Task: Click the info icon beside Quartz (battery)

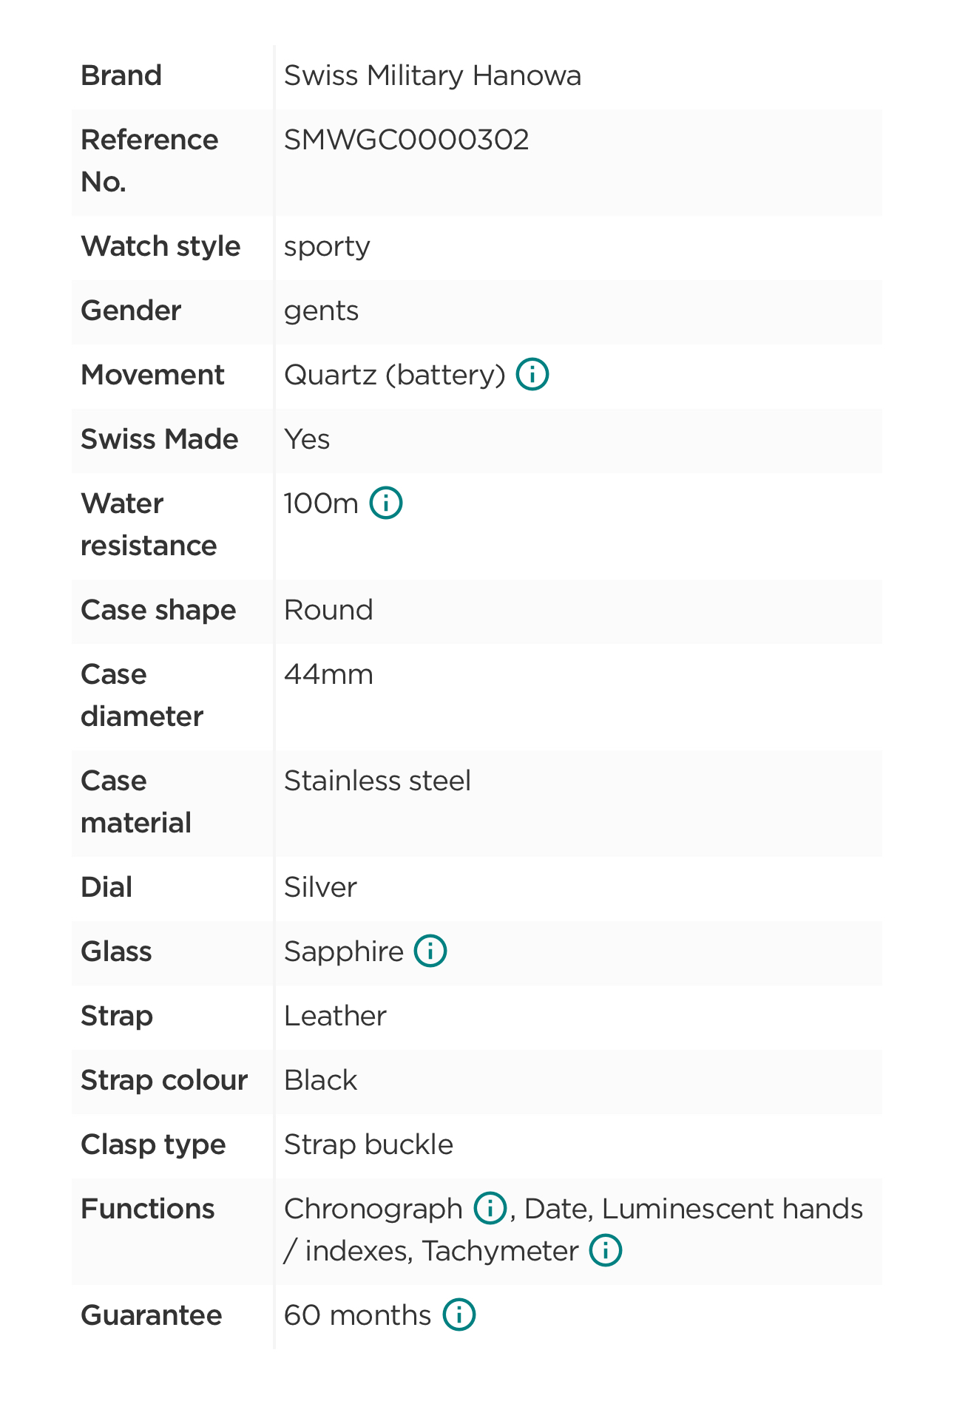Action: click(x=532, y=374)
